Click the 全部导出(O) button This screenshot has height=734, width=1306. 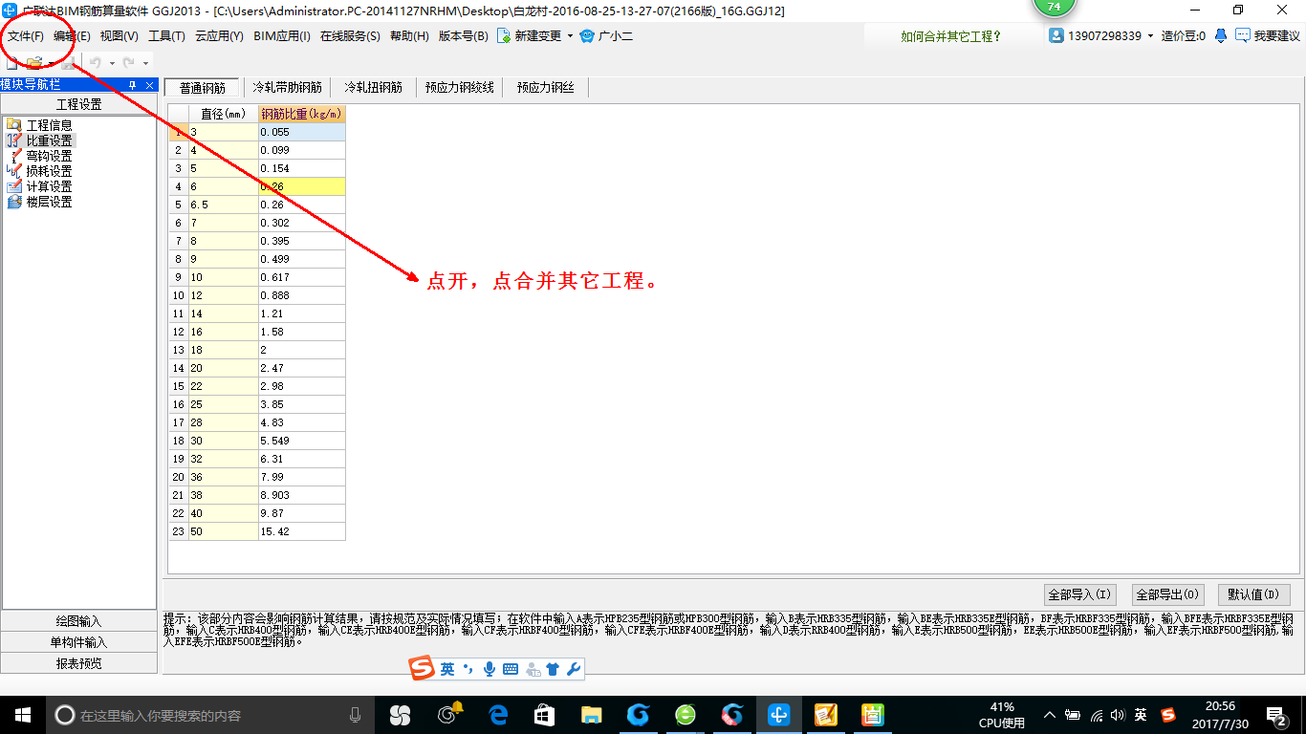coord(1167,594)
